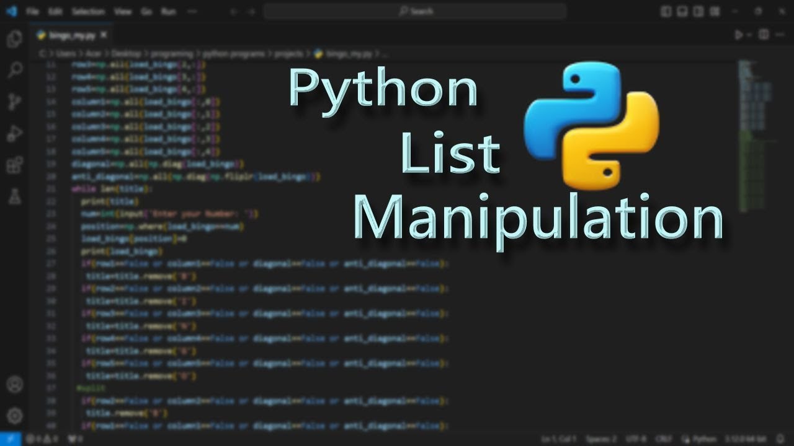Open the remote window status bar button
Image resolution: width=794 pixels, height=446 pixels.
[x=11, y=439]
